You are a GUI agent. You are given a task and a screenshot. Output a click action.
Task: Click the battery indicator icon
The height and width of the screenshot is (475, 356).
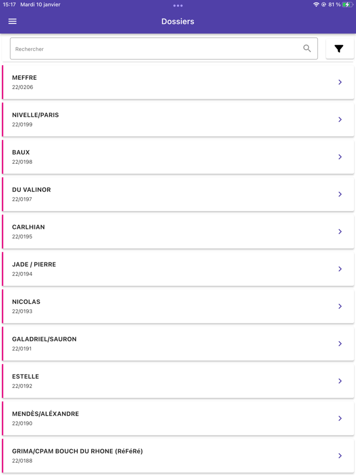[x=347, y=5]
